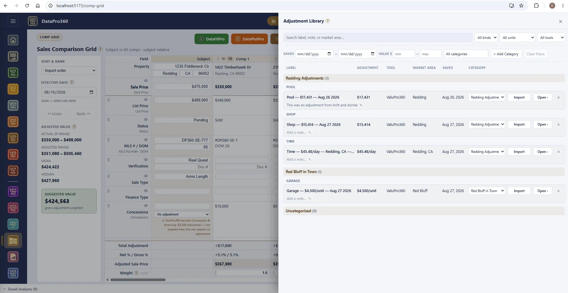Open Valu Pro 360 sidebar icon
Screen dimensions: 568x293
coord(13,224)
